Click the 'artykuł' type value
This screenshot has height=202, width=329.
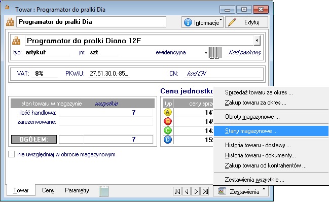tap(35, 52)
